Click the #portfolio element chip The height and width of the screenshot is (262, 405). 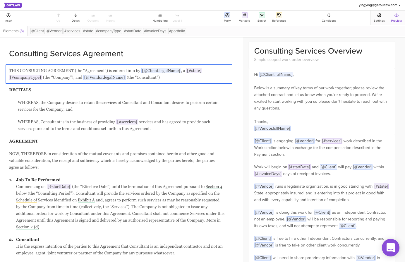coord(177,31)
